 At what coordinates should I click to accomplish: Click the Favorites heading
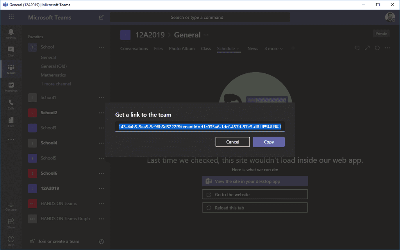[x=36, y=37]
